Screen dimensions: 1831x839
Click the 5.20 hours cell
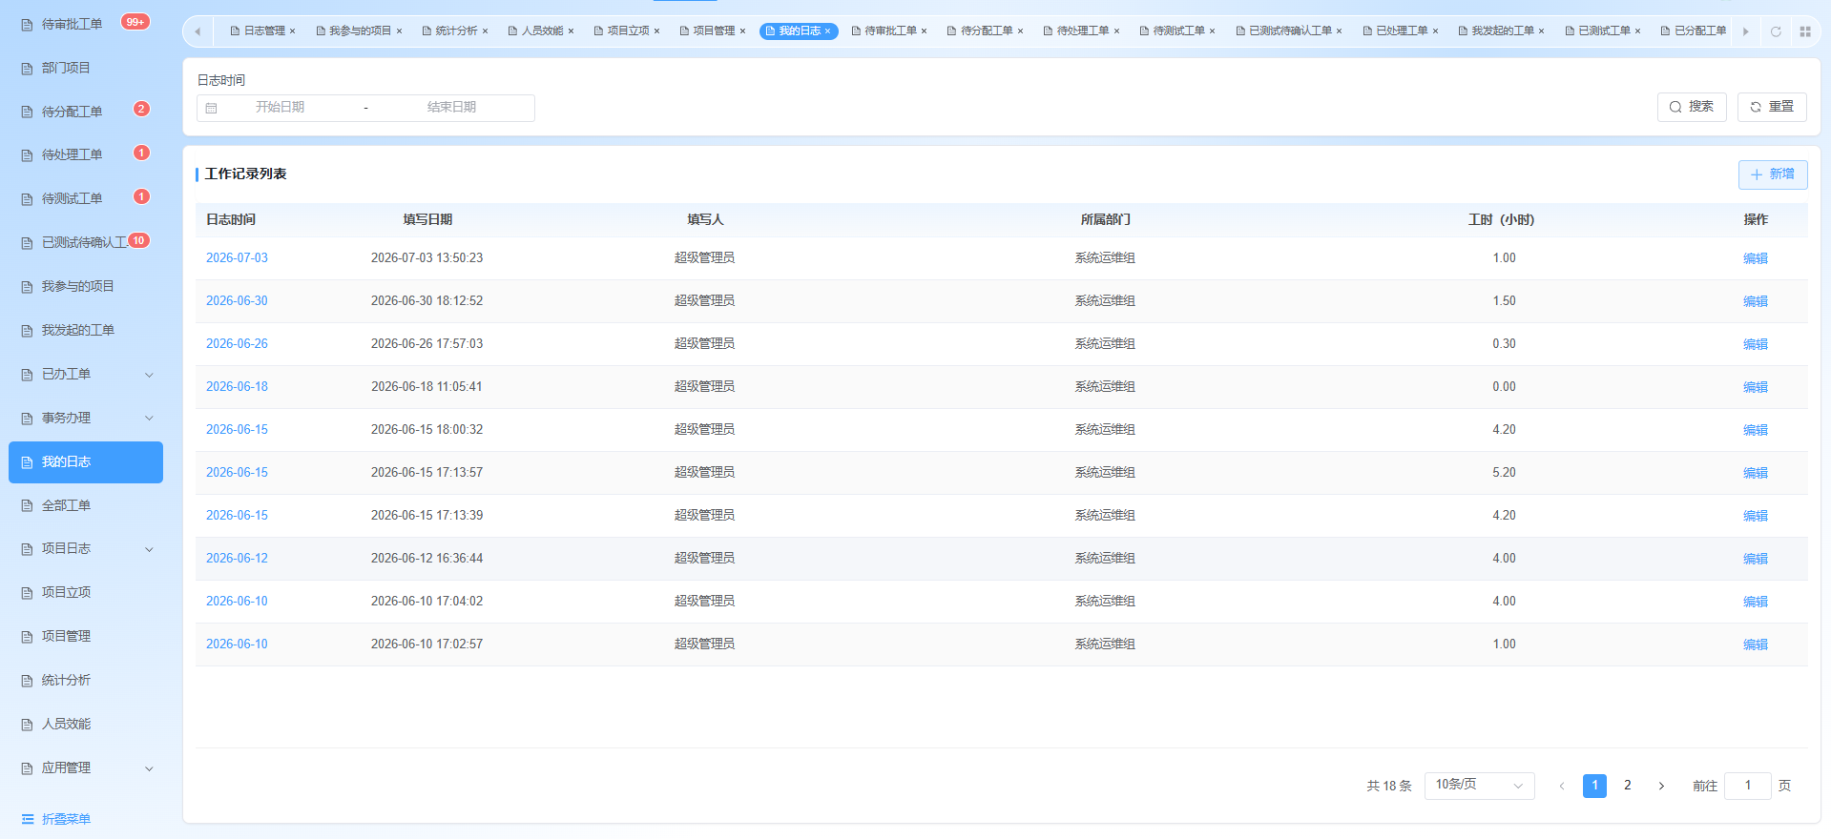coord(1504,473)
